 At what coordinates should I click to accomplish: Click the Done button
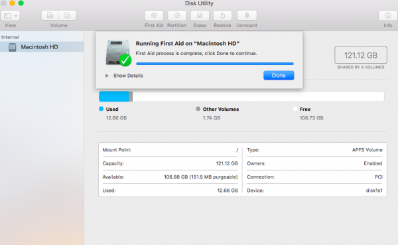(279, 76)
